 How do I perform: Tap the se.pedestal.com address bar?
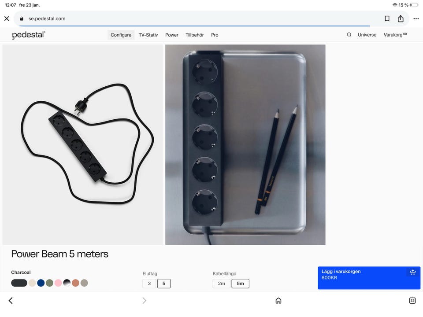pyautogui.click(x=211, y=18)
